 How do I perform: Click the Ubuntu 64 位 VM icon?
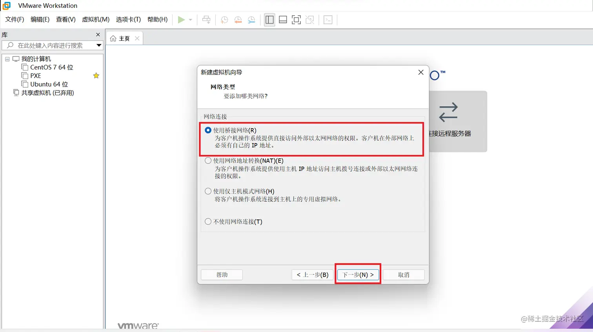(x=25, y=84)
